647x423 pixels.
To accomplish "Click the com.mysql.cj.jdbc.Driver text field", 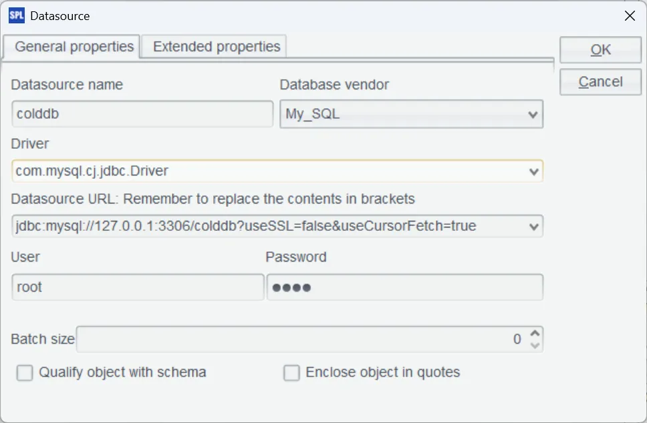I will point(267,171).
